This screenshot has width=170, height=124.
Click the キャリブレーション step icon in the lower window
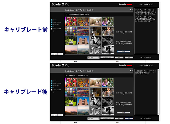point(51,85)
